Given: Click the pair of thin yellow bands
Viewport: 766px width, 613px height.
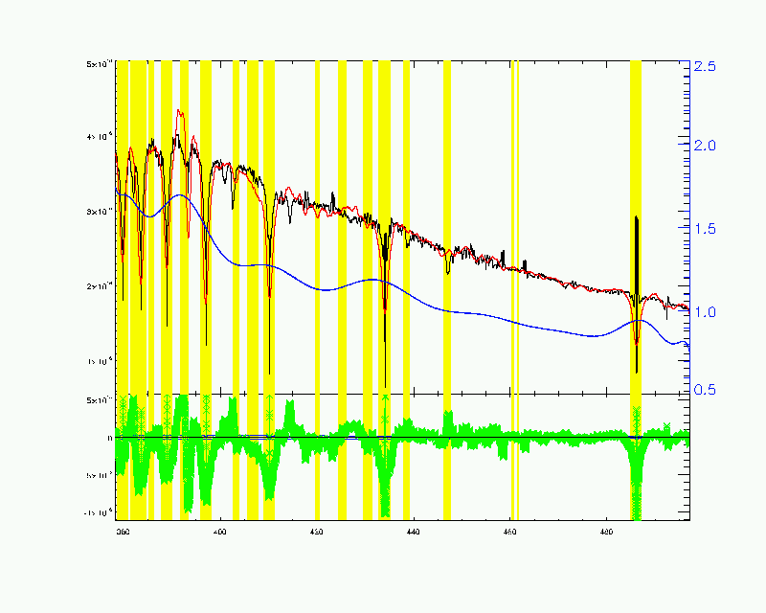Looking at the screenshot, I should click(x=515, y=290).
